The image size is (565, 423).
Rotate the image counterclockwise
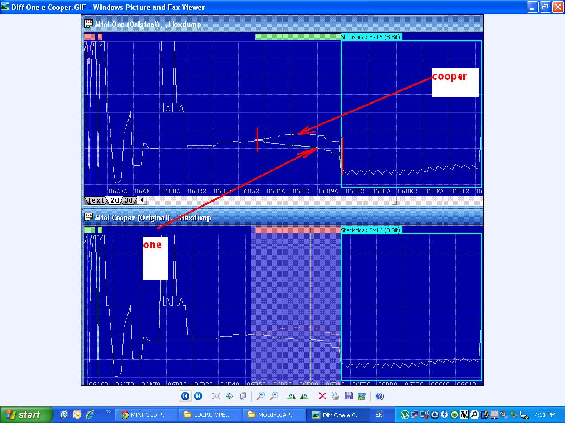(x=304, y=396)
